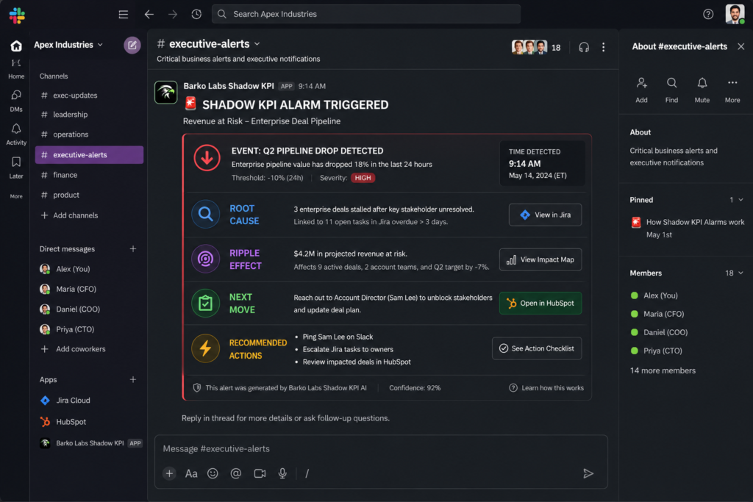Open help via the question mark icon
753x502 pixels.
(x=708, y=15)
